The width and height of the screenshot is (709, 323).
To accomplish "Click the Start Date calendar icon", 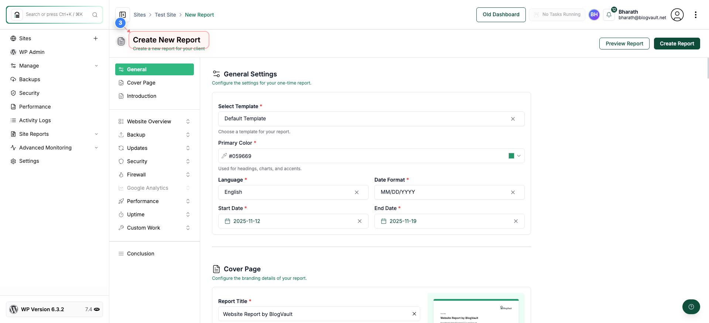I will click(227, 221).
